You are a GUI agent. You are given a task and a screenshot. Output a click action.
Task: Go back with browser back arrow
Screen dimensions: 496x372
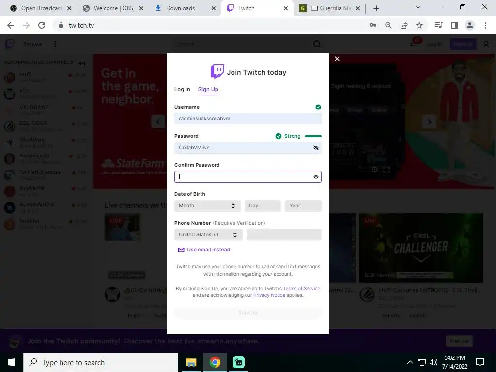[11, 25]
